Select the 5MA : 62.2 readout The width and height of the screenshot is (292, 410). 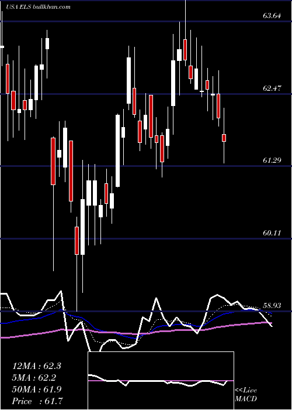[34, 378]
